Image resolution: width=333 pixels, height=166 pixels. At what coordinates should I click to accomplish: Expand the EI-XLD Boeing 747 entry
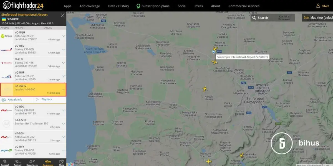click(x=63, y=63)
